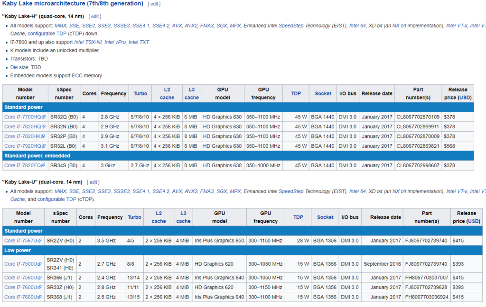Open Intel 64 link in Kaby Lake-H notes
This screenshot has height=307, width=486.
357,26
